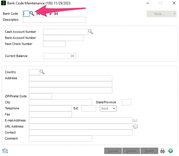Click the Contact field
The image size is (179, 156).
(81, 132)
